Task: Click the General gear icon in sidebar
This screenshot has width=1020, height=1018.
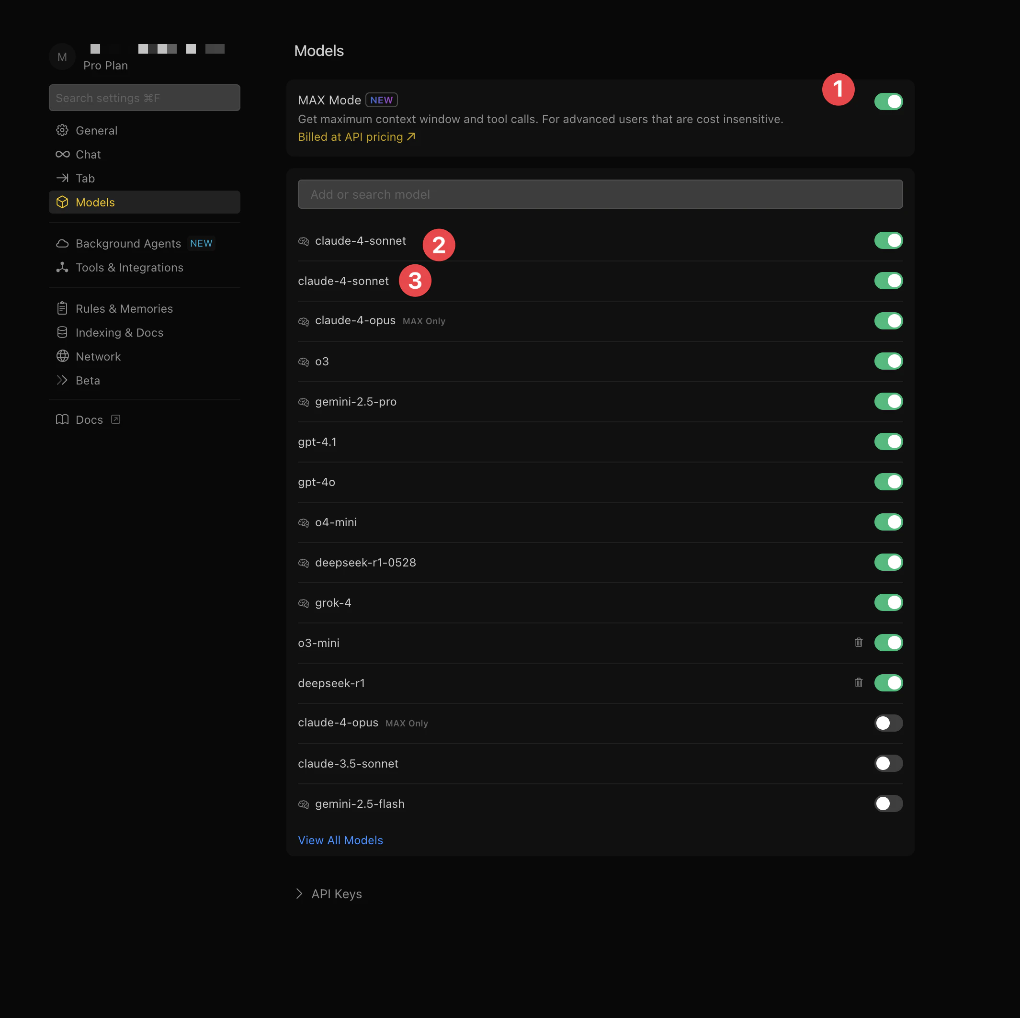Action: click(62, 130)
